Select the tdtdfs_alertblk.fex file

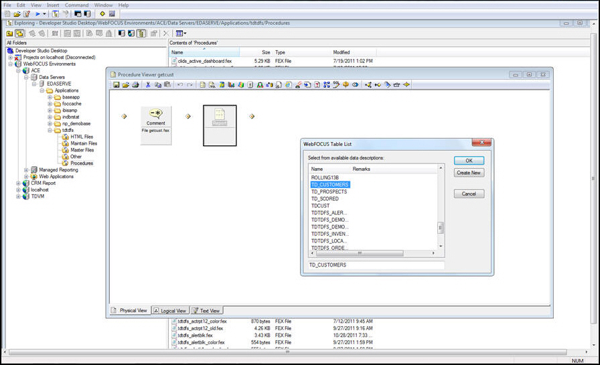point(195,336)
